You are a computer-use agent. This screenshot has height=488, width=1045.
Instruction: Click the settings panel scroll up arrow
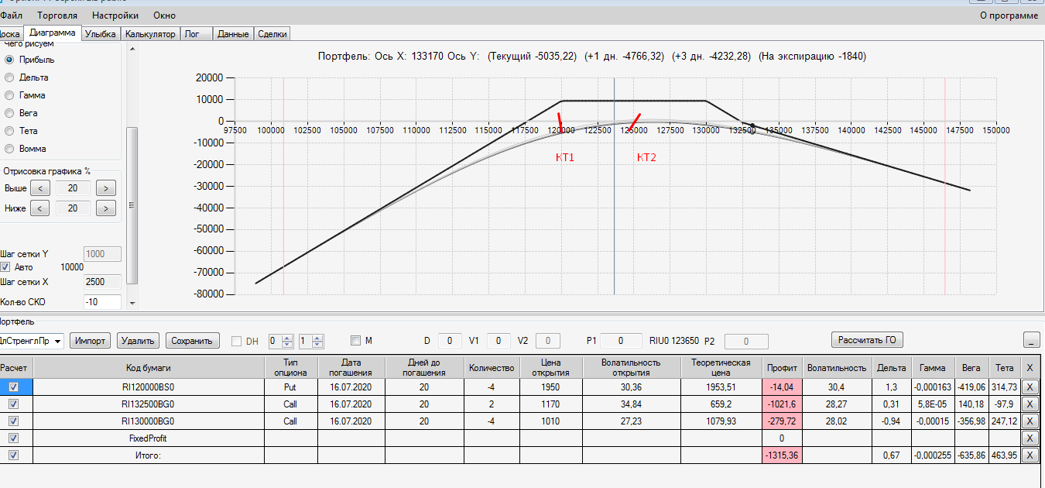(x=132, y=49)
